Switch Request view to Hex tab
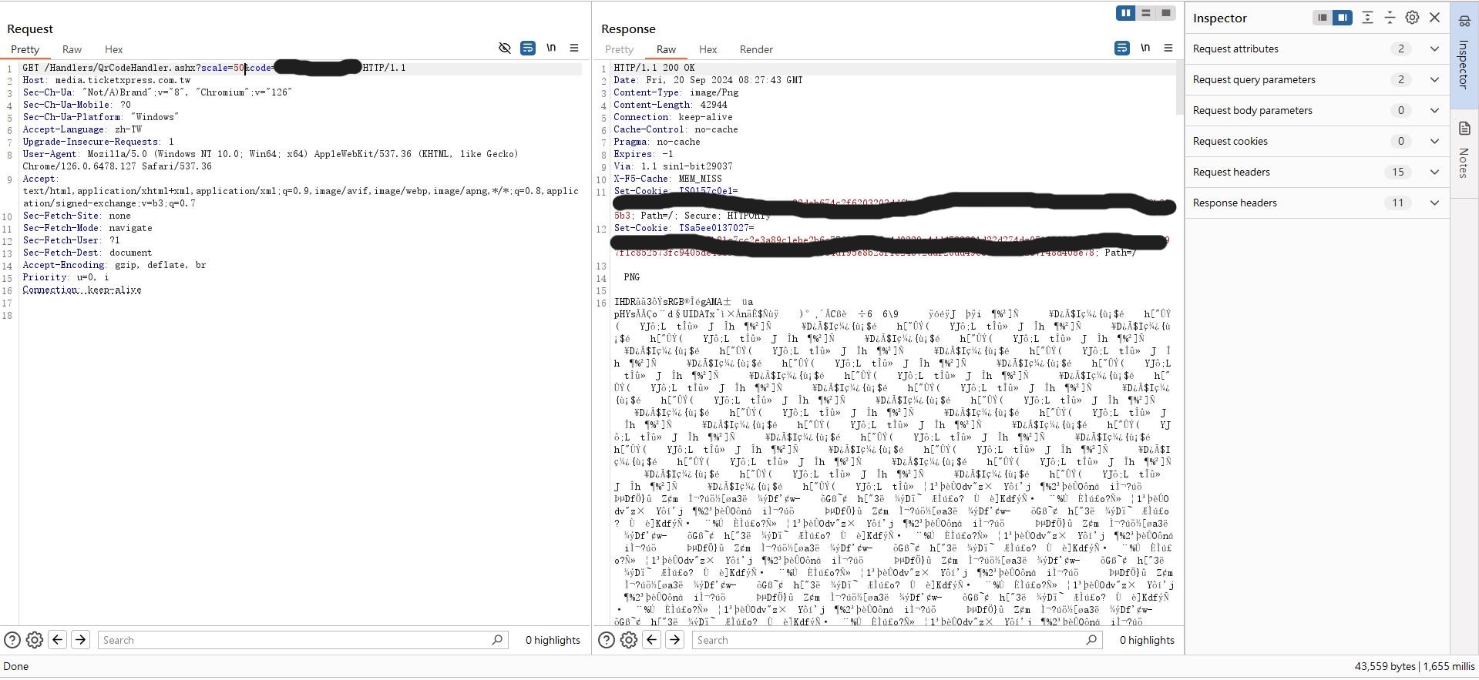The image size is (1479, 680). (113, 49)
